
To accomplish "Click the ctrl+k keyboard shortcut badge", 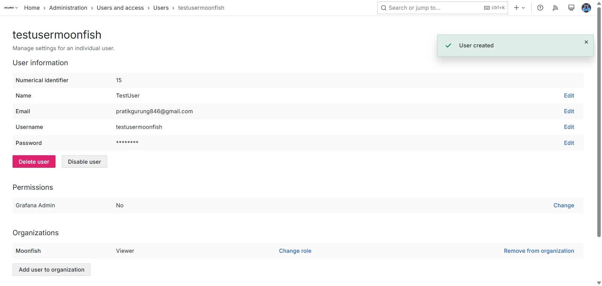I will click(x=494, y=8).
